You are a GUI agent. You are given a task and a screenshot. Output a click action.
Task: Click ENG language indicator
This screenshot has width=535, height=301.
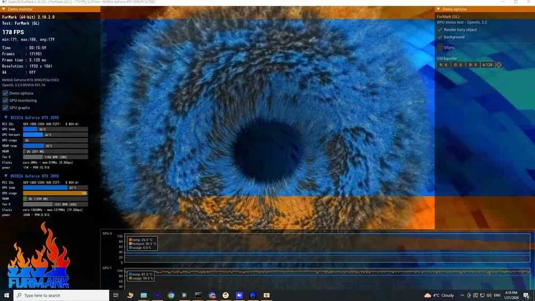[497, 295]
